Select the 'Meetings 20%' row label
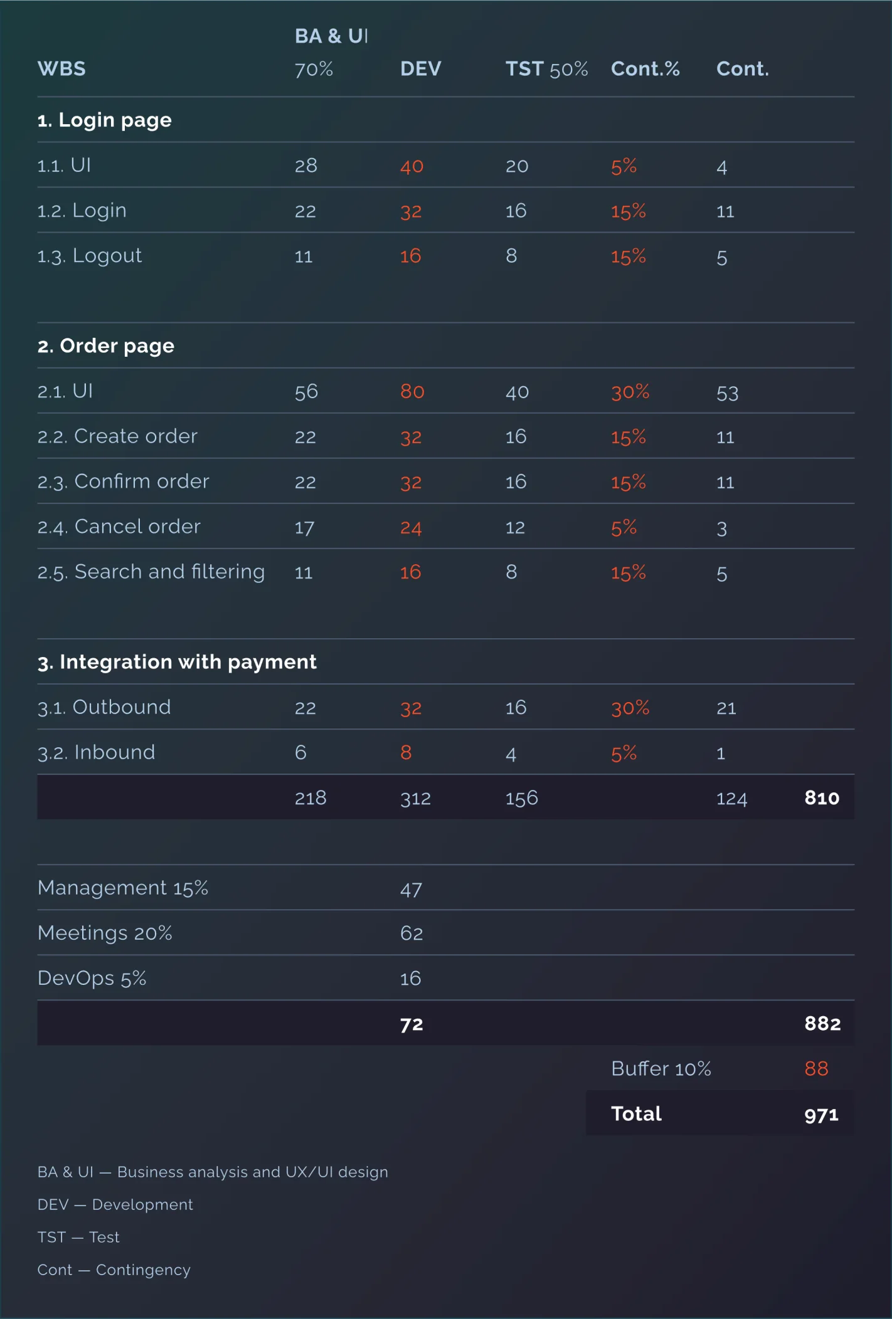 [x=105, y=932]
